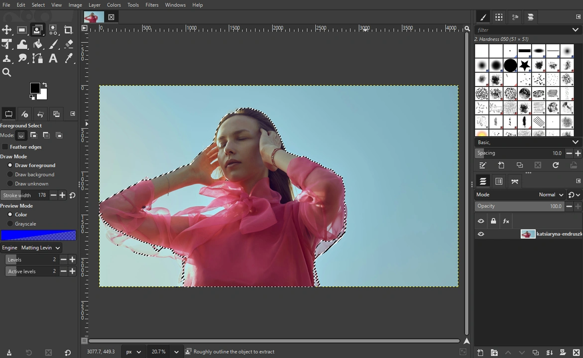Screen dimensions: 583x358
Task: Create a new layer
Action: [480, 353]
